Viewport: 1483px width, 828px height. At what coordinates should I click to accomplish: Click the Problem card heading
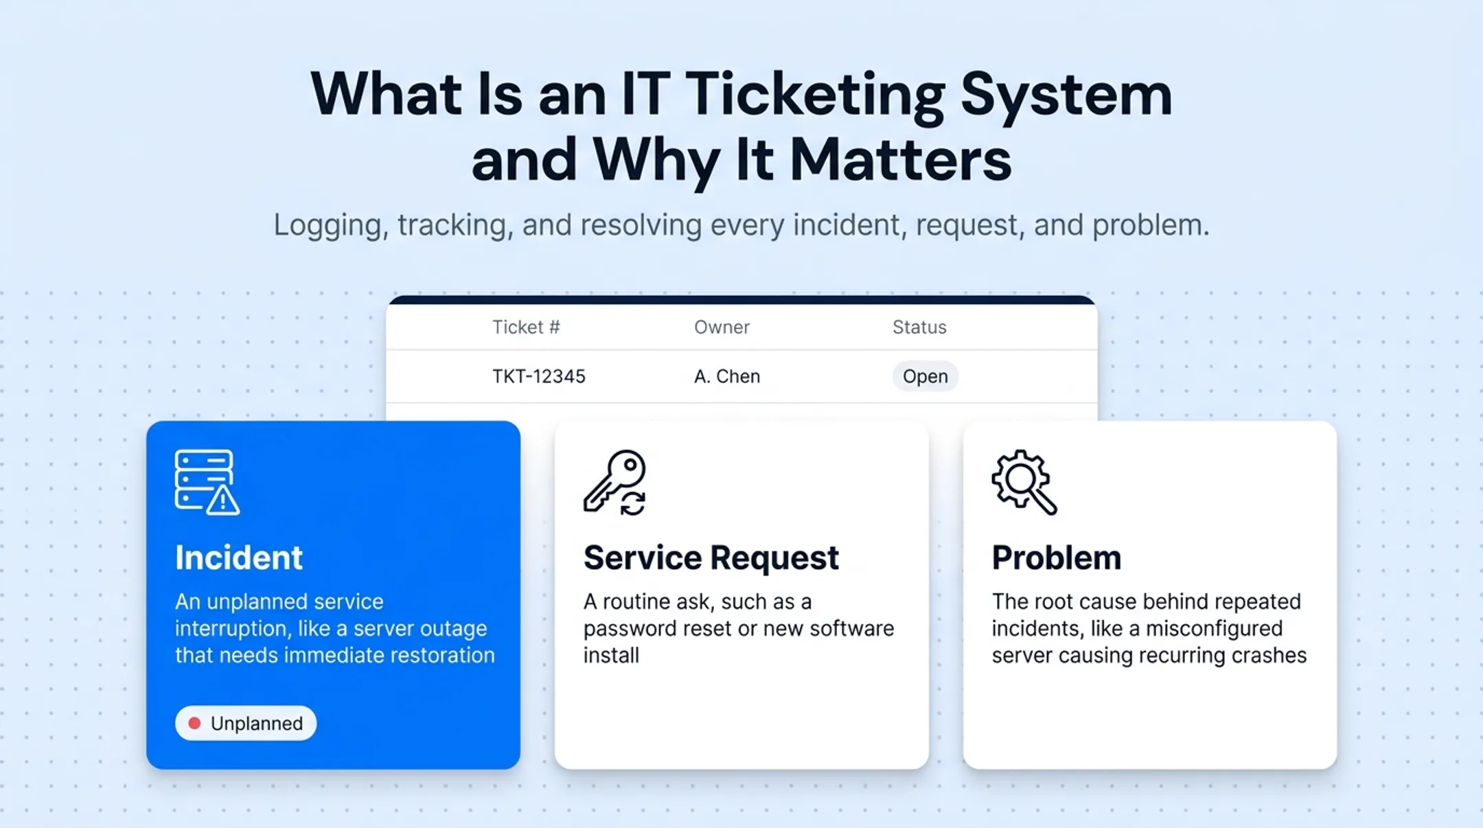[1056, 557]
